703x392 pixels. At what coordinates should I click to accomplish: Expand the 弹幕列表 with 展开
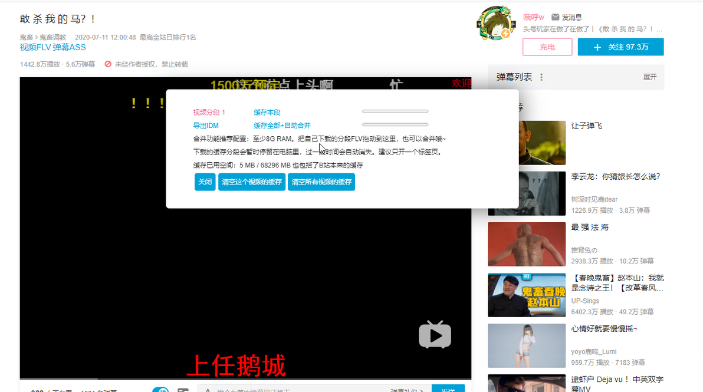650,77
